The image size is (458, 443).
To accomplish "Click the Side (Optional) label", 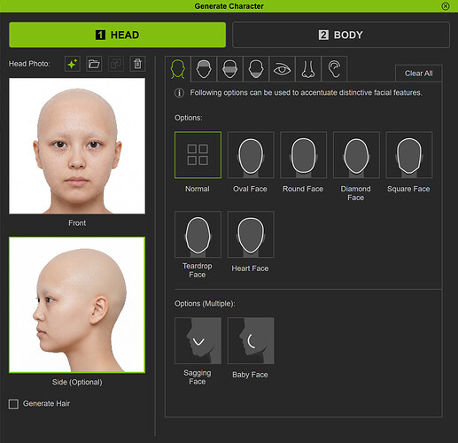I will pos(77,382).
